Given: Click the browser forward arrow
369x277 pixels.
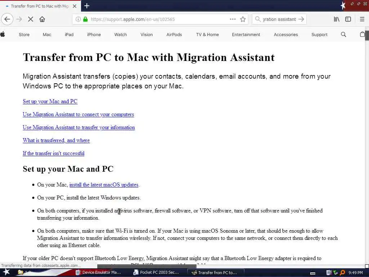Looking at the screenshot, I should coord(19,19).
